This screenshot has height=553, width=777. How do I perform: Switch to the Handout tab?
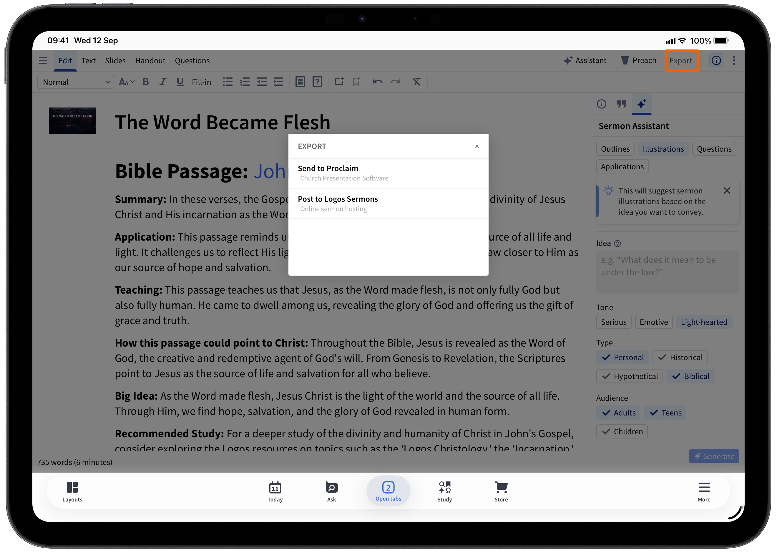pos(150,61)
